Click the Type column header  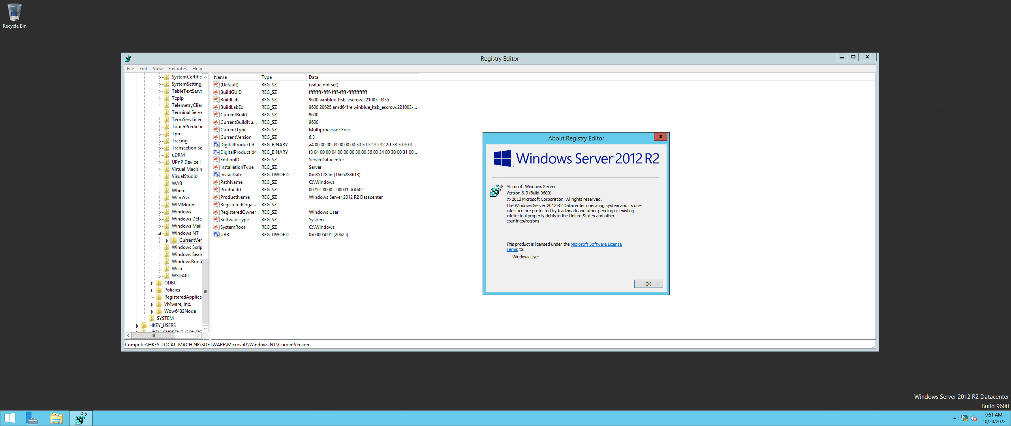(283, 77)
